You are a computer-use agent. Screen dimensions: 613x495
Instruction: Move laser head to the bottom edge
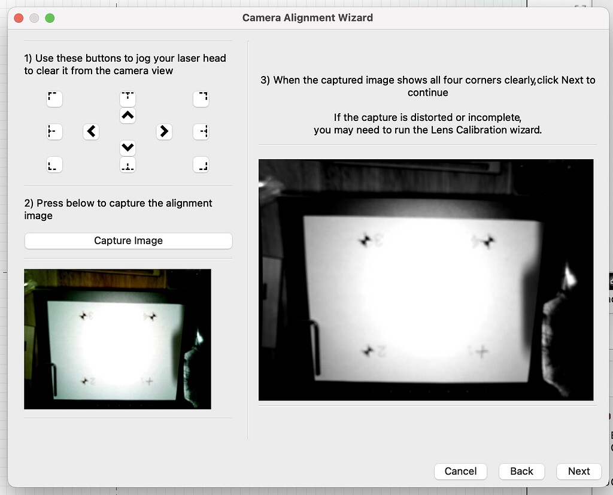click(128, 165)
